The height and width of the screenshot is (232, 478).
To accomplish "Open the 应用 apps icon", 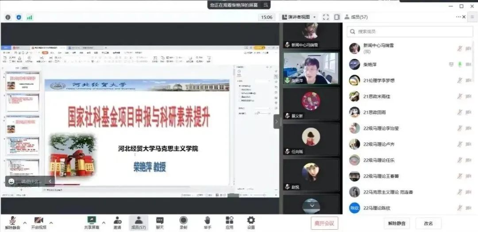I will [x=229, y=220].
